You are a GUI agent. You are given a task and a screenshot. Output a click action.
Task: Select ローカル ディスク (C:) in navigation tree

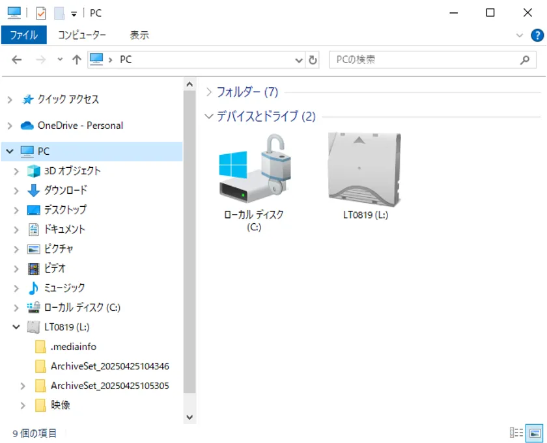[x=82, y=308]
